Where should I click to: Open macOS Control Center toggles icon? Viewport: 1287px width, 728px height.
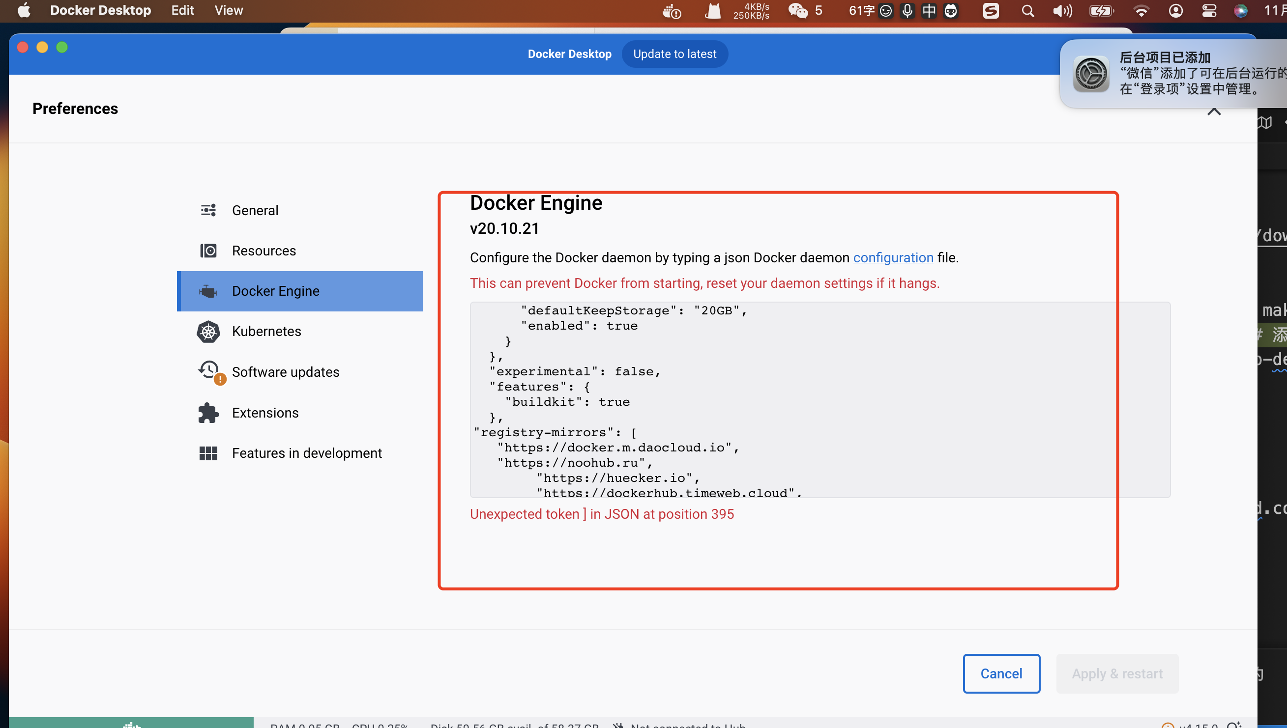pos(1209,10)
